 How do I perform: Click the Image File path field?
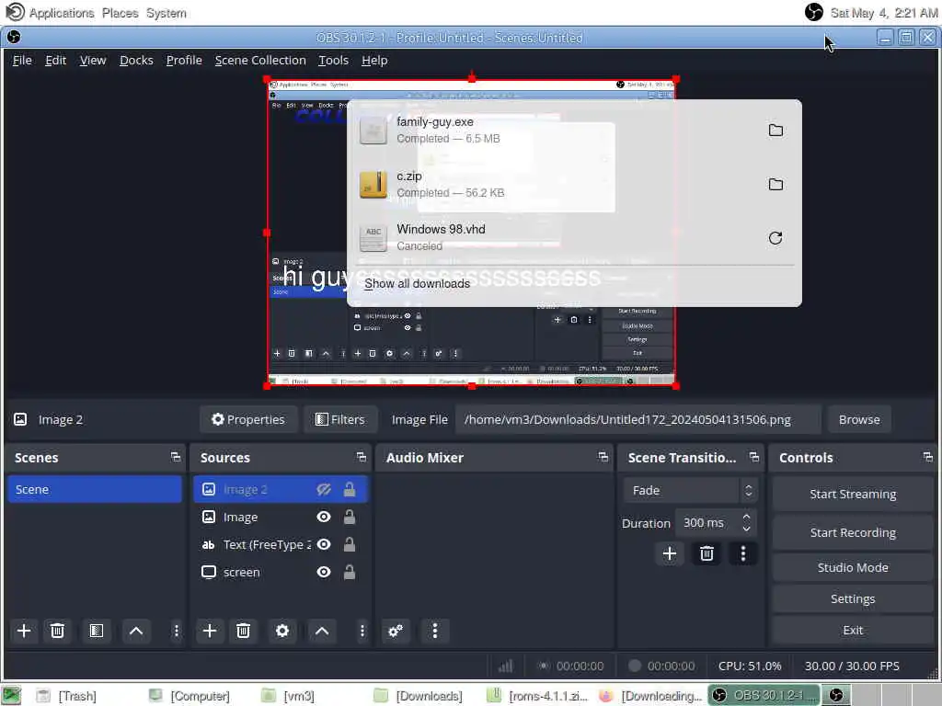click(x=638, y=419)
